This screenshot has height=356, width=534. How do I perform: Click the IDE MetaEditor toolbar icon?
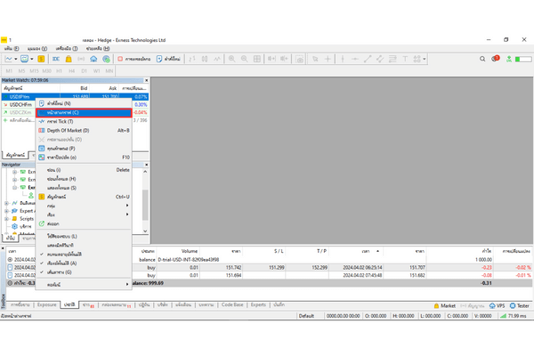pyautogui.click(x=57, y=58)
